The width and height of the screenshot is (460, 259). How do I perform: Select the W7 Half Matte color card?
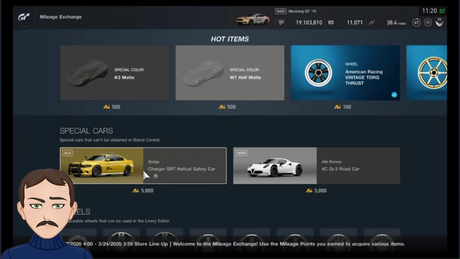click(230, 73)
